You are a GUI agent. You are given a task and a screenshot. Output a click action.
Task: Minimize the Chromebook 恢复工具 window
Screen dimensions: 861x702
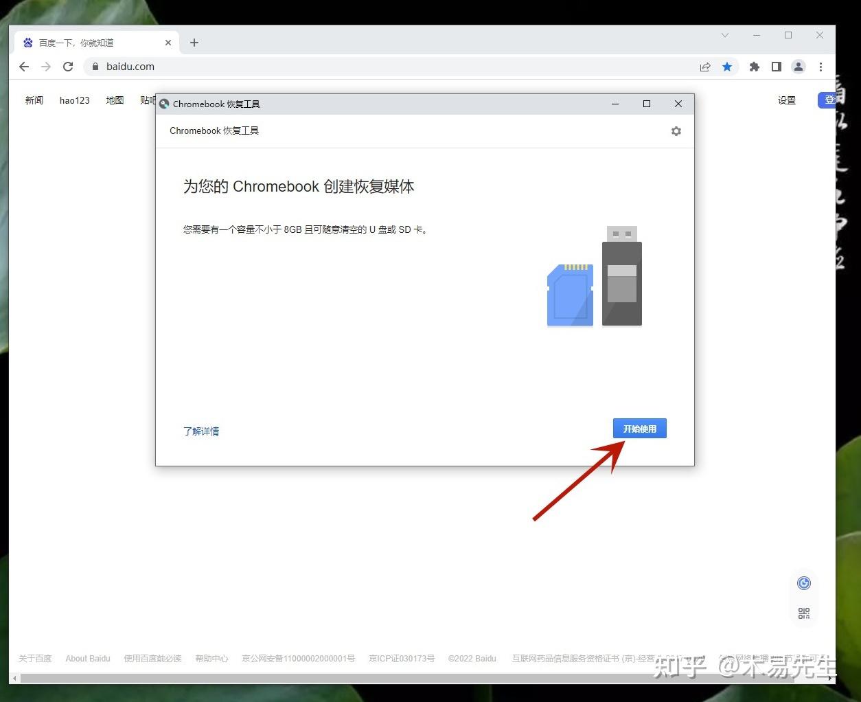point(615,104)
